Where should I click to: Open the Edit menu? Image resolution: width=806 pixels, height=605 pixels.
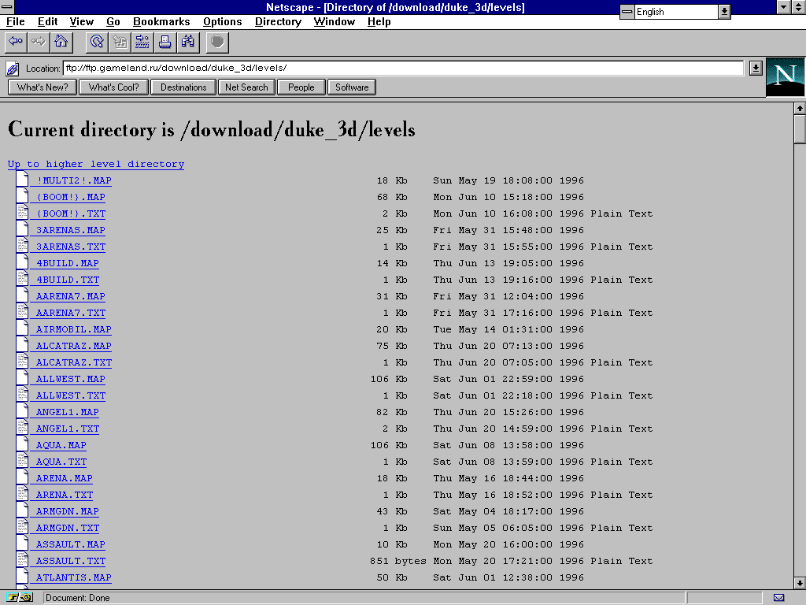47,21
